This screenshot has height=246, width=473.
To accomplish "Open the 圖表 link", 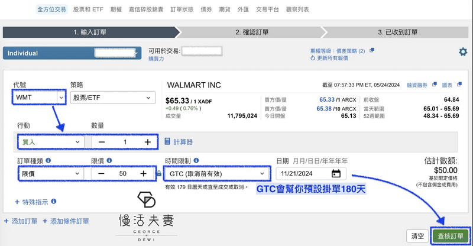I will (447, 85).
